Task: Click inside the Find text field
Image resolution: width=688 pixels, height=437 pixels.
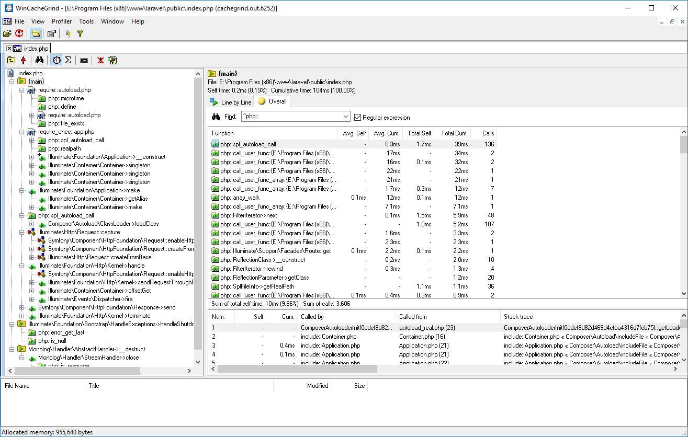Action: pos(291,117)
